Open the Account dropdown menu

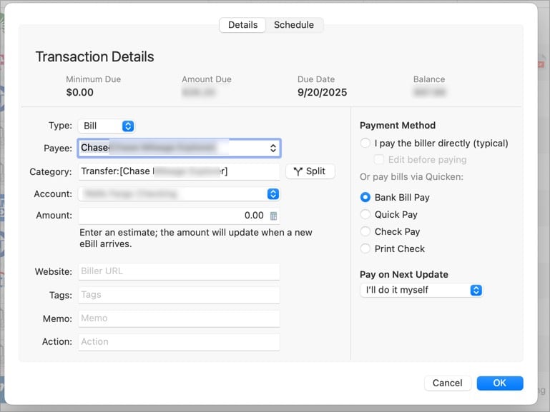272,194
